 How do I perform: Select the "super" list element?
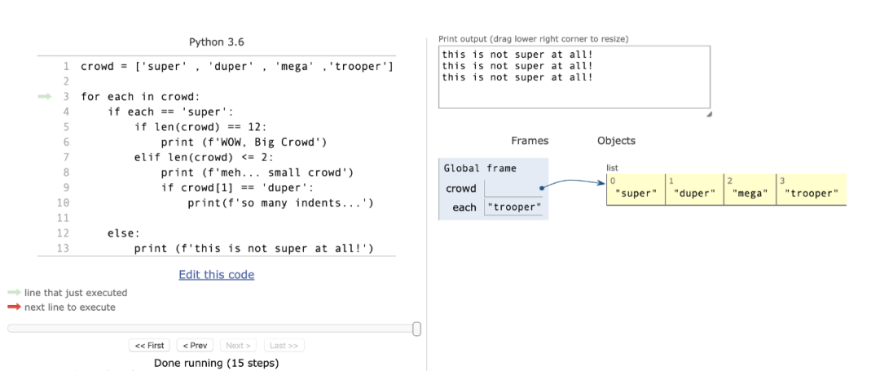tap(636, 194)
